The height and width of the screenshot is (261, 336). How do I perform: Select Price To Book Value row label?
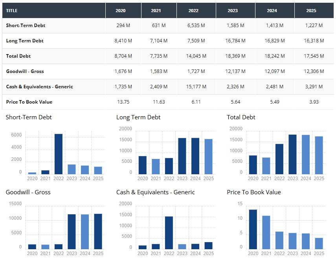29,102
